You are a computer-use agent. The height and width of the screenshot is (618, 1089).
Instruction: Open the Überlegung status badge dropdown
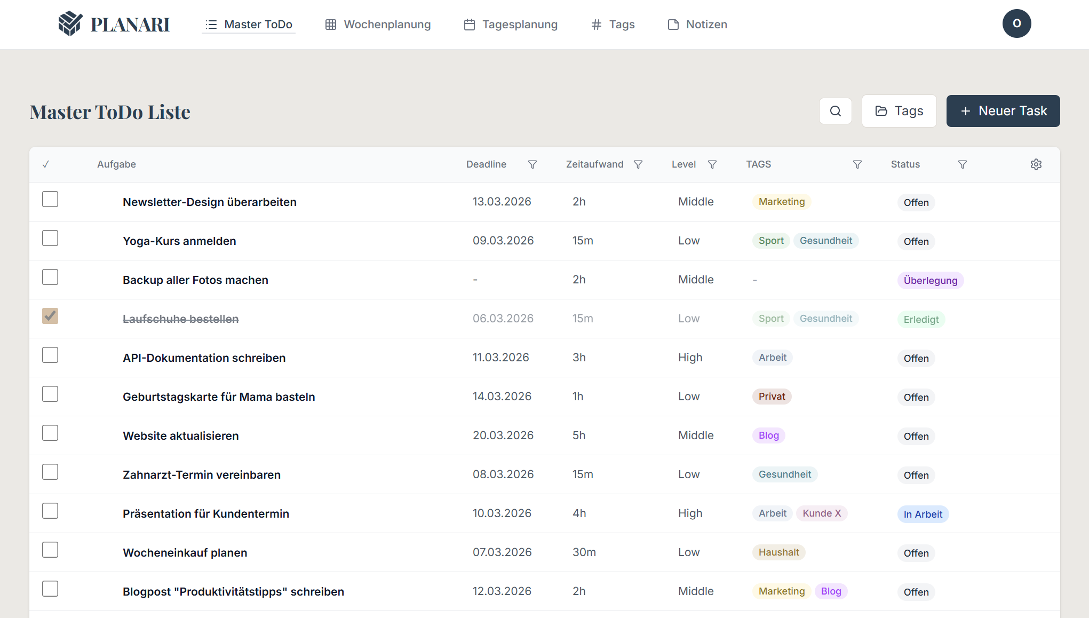[930, 281]
